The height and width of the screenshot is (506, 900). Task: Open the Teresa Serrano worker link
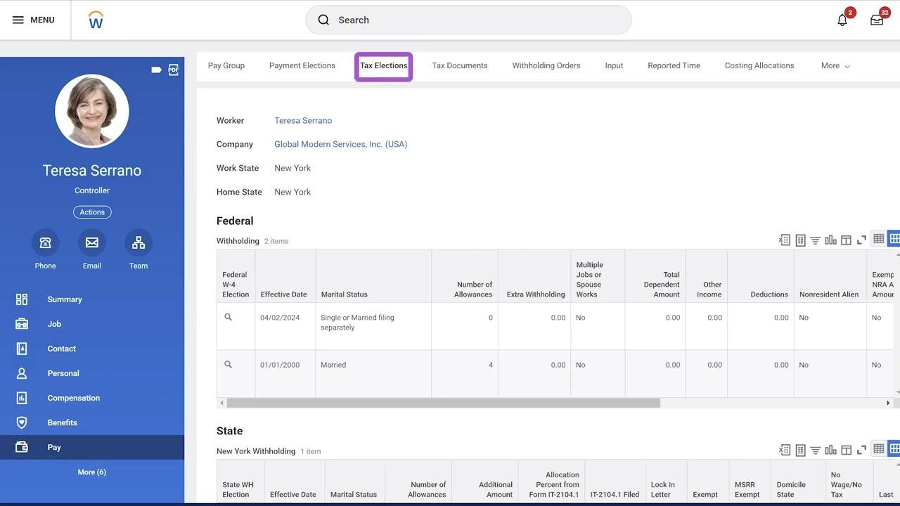click(303, 120)
